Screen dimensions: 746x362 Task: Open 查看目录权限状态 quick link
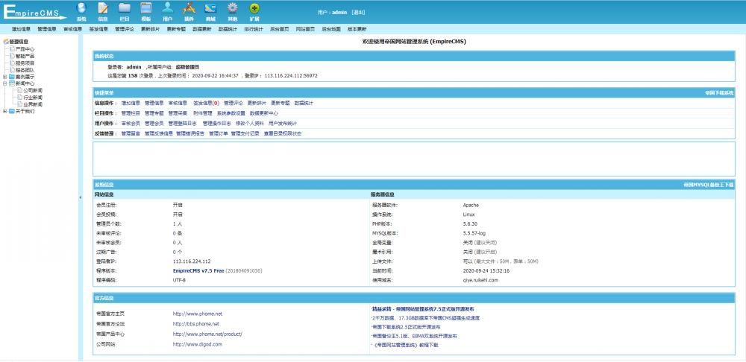(283, 133)
